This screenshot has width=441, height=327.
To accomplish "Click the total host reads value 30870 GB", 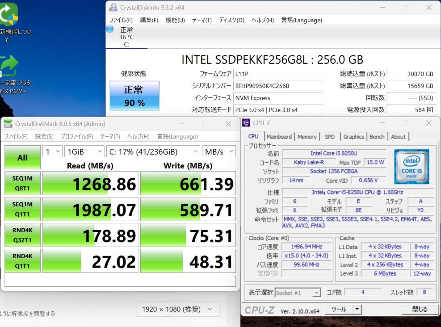I will (412, 74).
